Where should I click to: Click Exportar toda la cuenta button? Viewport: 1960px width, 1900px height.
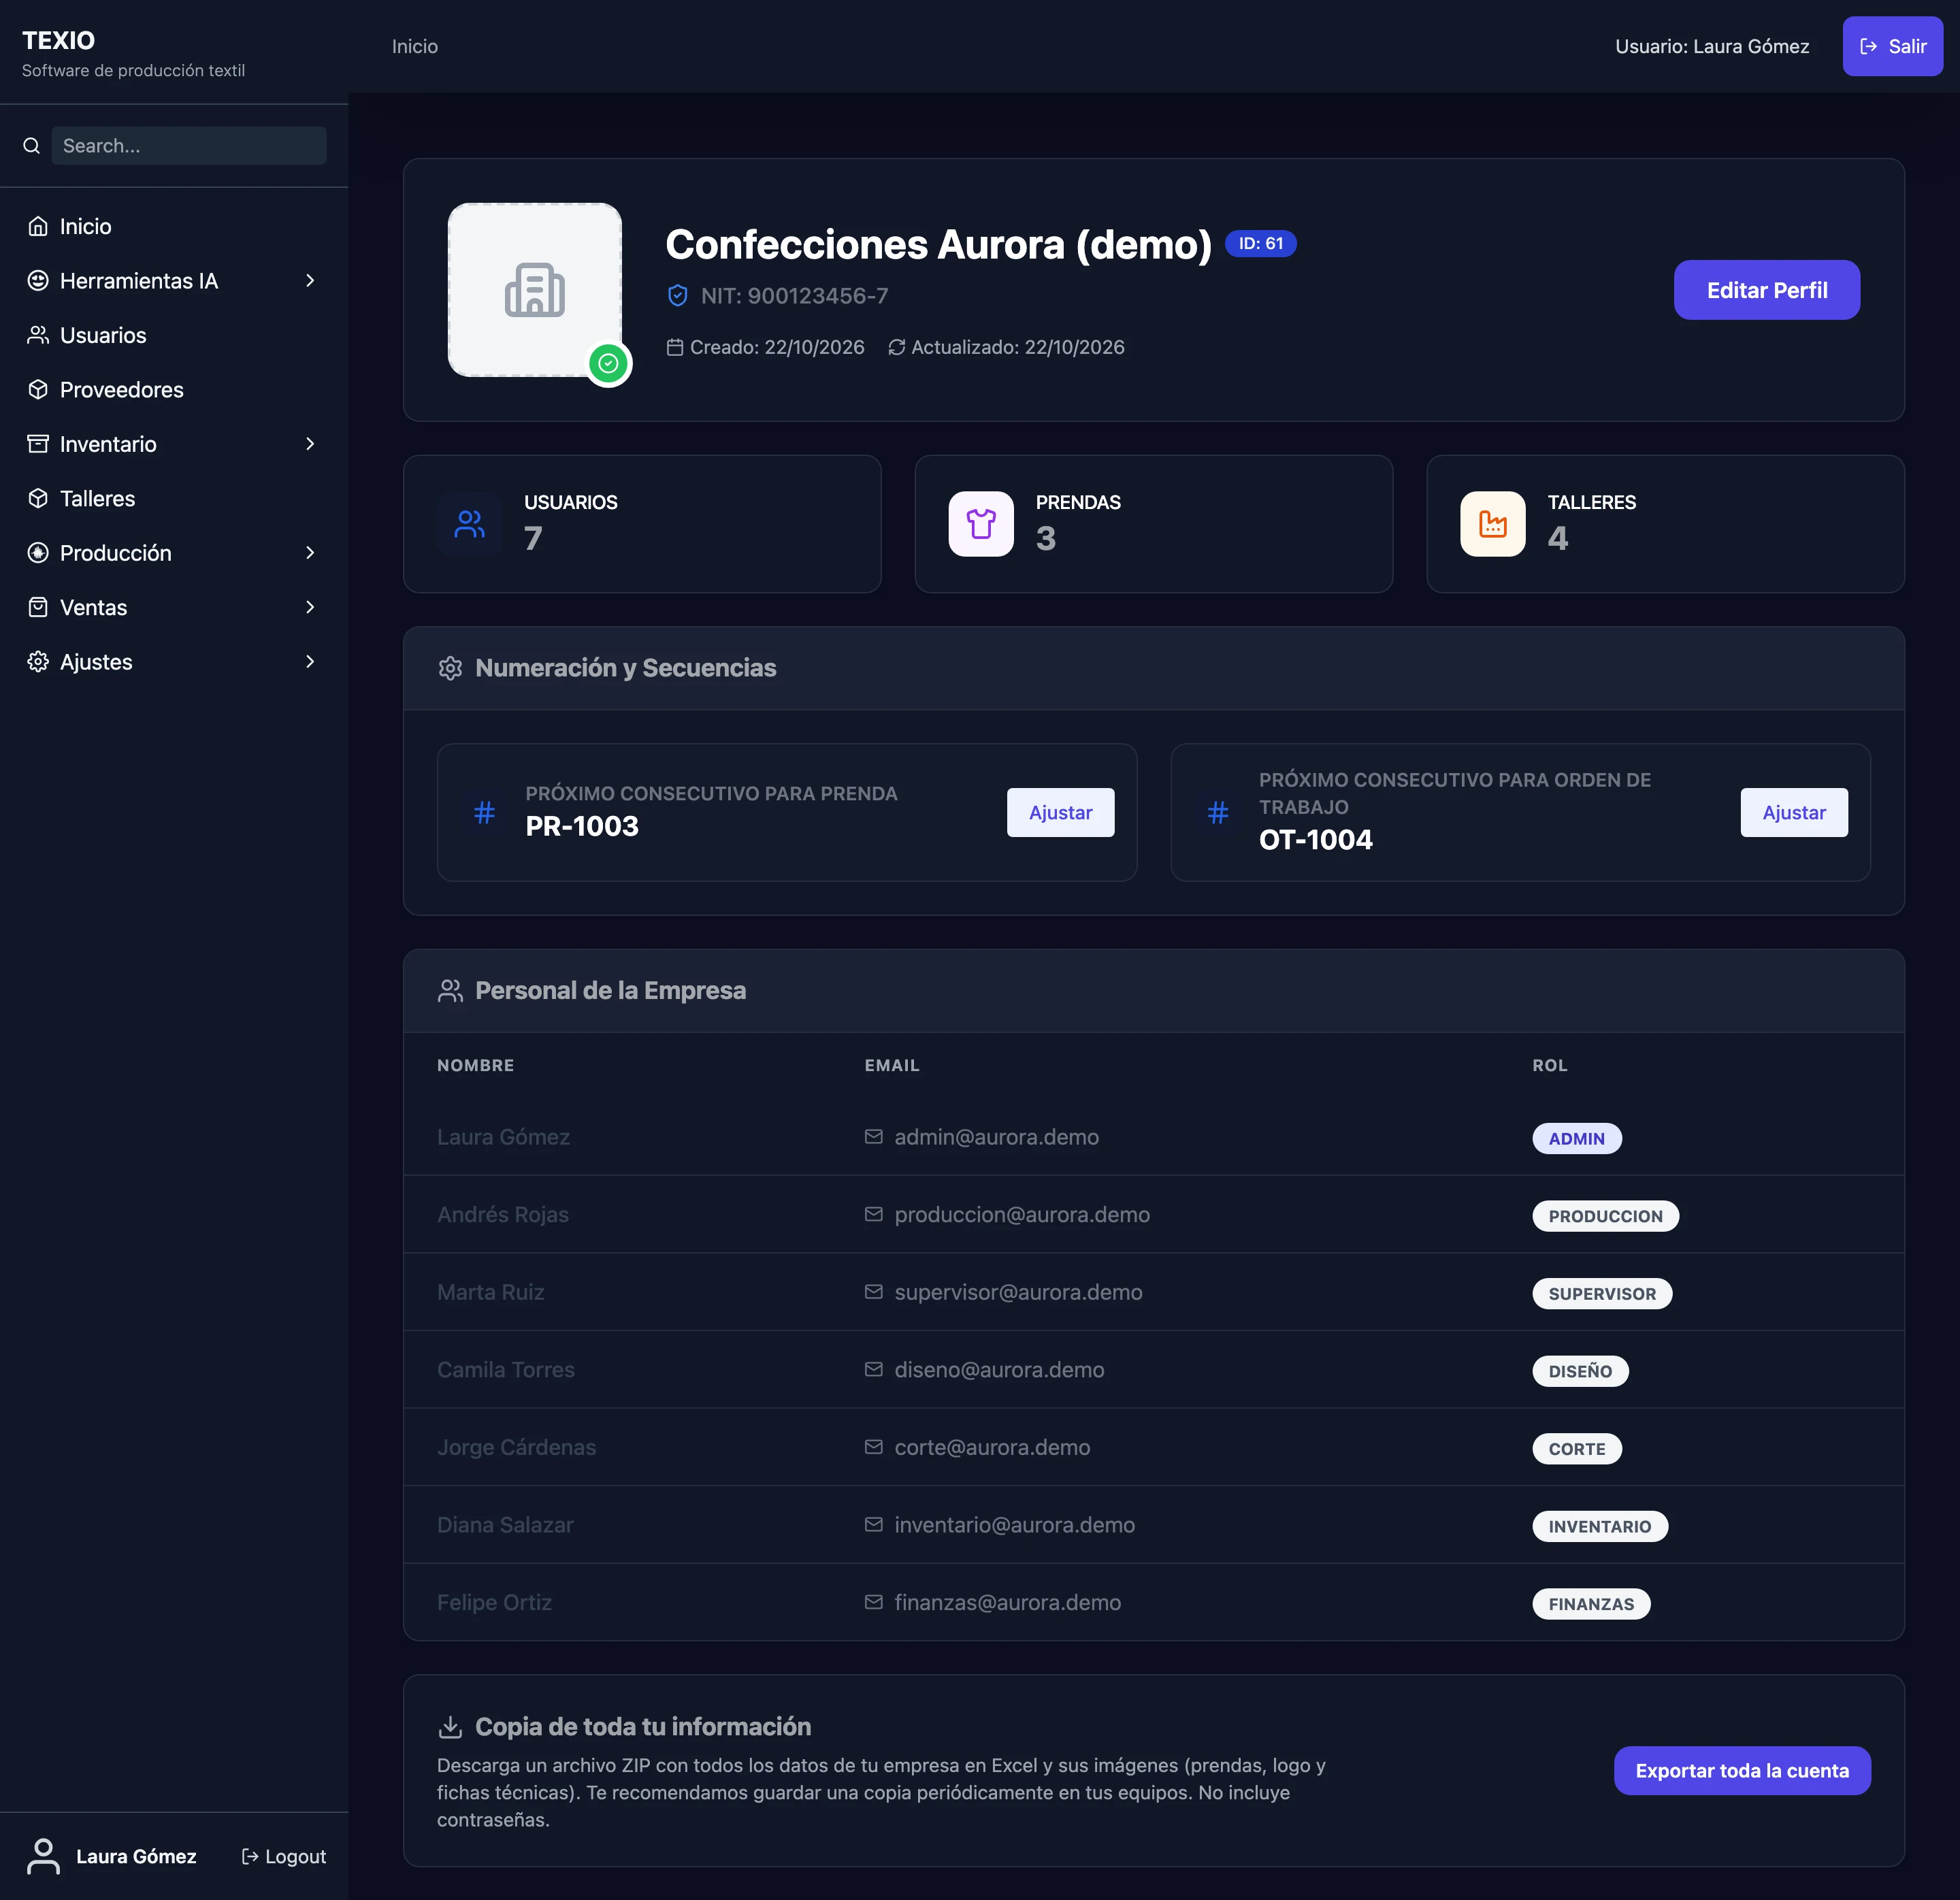click(1742, 1771)
